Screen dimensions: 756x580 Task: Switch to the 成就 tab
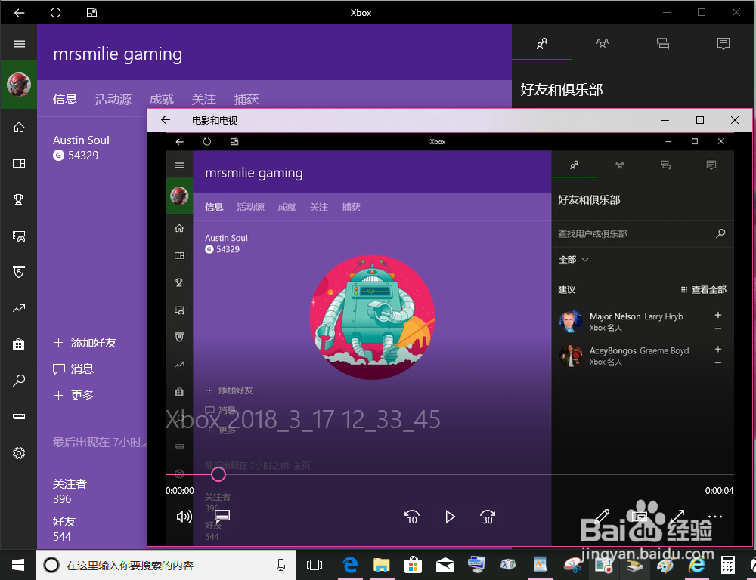pyautogui.click(x=161, y=98)
